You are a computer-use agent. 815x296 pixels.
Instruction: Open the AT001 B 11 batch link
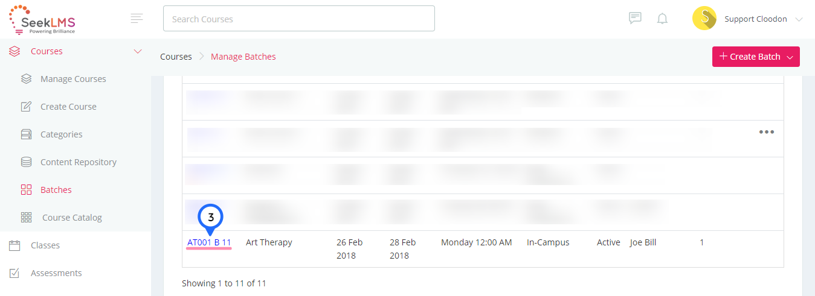[x=209, y=242]
